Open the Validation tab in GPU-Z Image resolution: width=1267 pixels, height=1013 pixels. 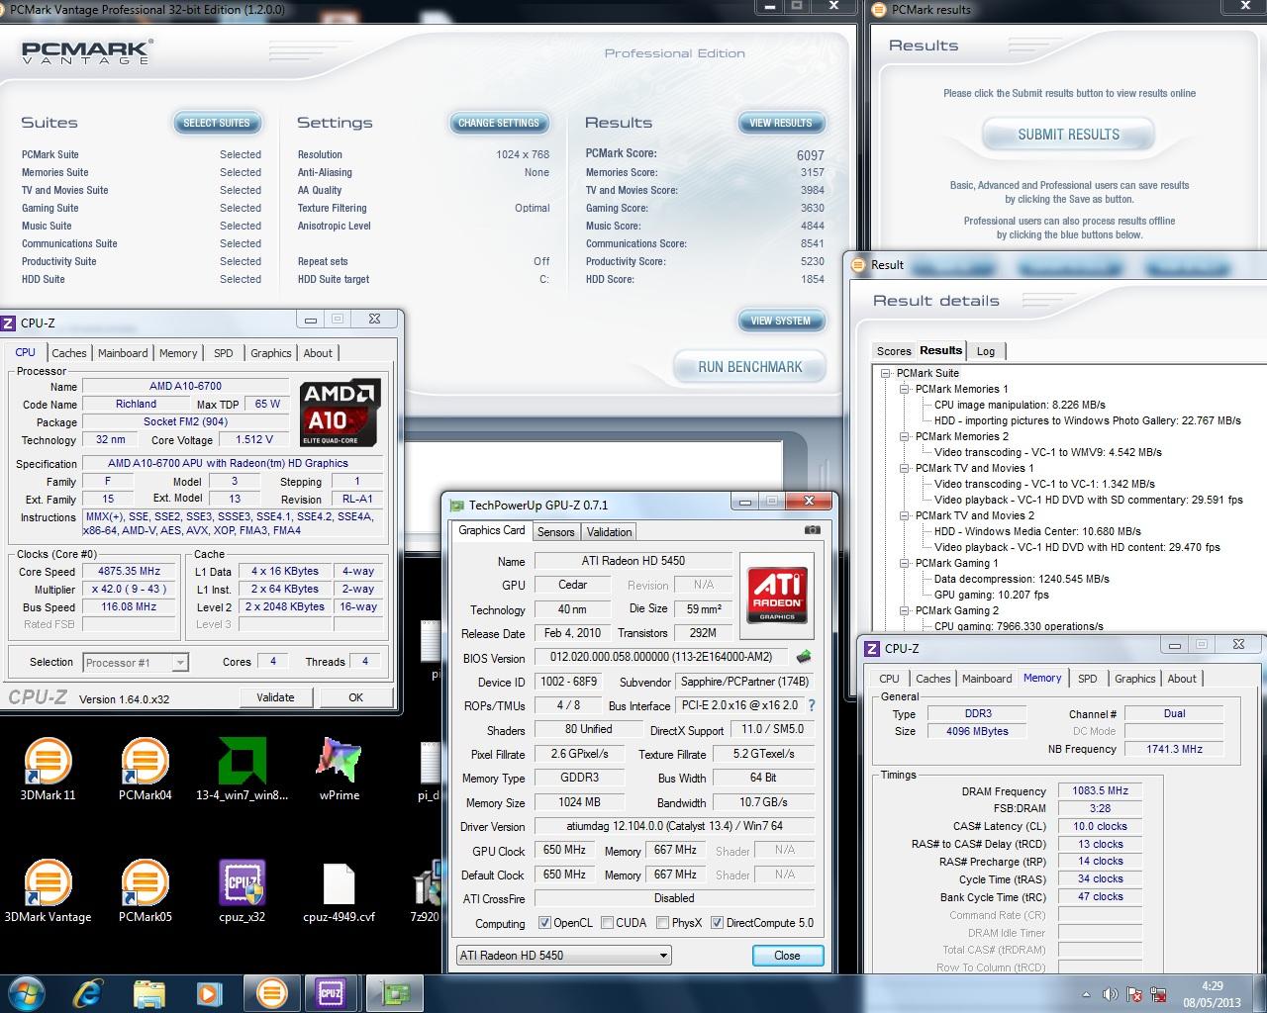pyautogui.click(x=609, y=531)
